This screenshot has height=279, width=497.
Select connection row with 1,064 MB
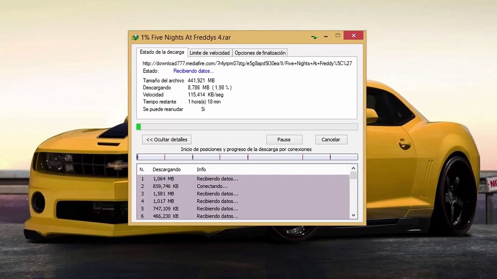pyautogui.click(x=243, y=179)
